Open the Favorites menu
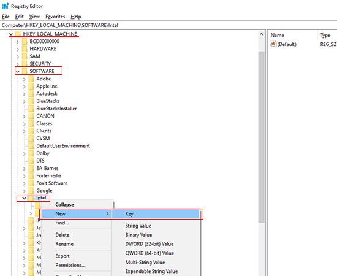 [55, 17]
